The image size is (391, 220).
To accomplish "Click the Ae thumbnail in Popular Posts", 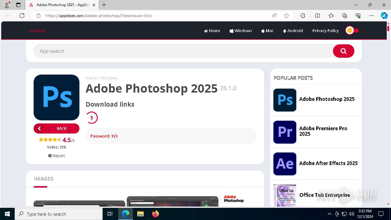I will tap(285, 164).
